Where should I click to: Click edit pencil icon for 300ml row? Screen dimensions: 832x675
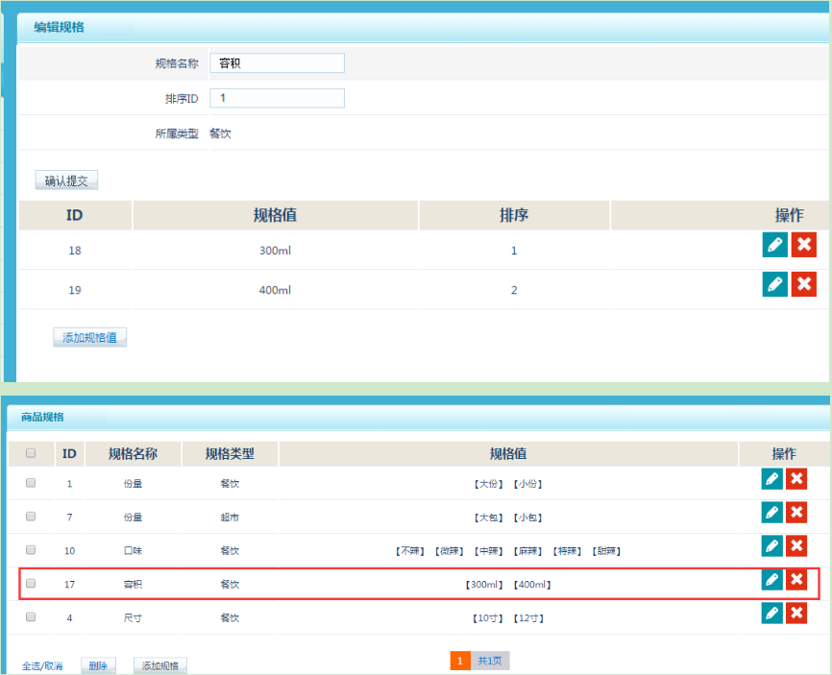tap(774, 245)
